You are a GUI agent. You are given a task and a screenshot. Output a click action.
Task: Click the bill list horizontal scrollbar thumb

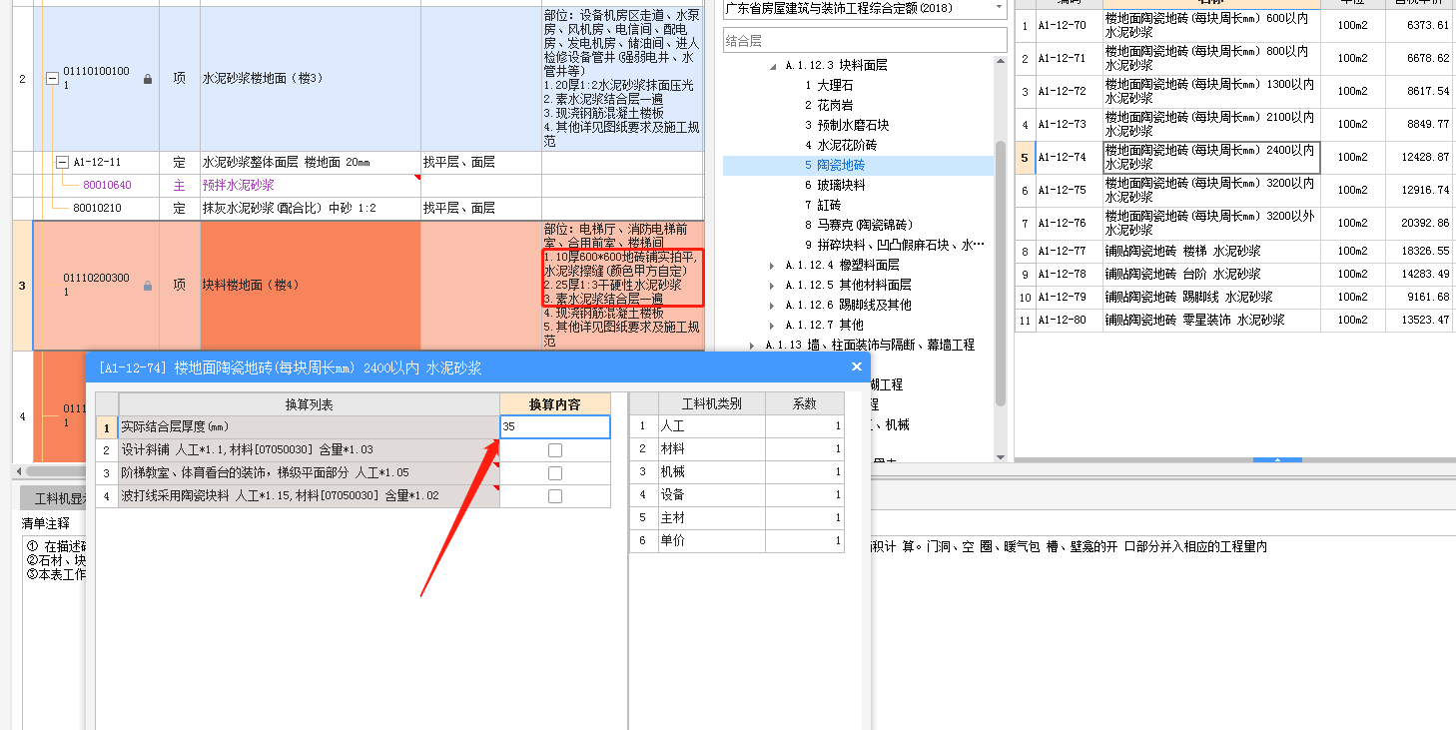coord(55,470)
